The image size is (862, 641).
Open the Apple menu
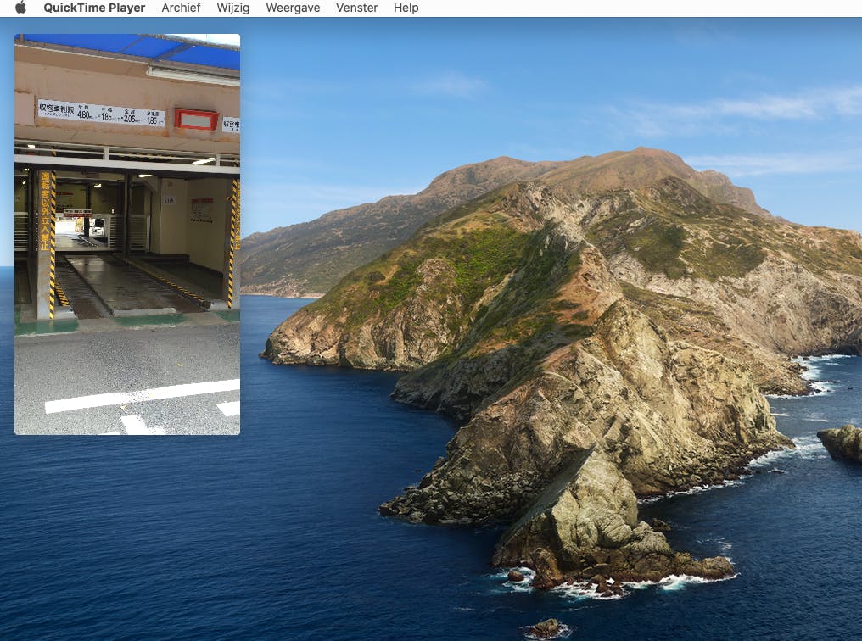coord(20,8)
